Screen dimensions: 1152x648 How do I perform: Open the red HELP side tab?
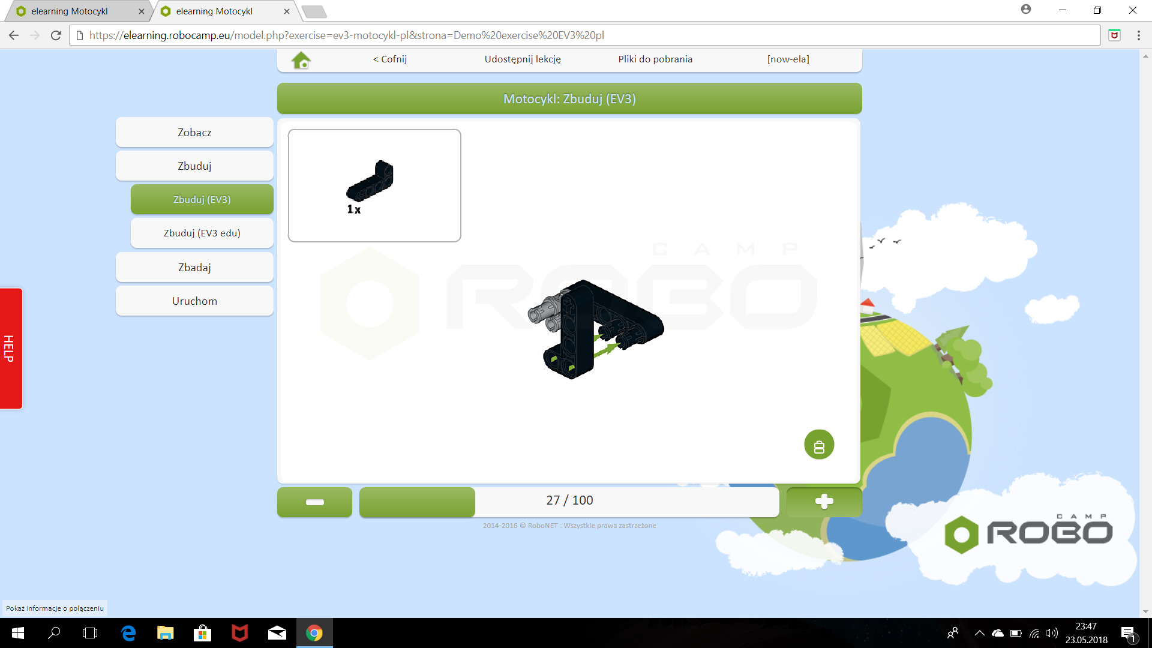click(11, 349)
